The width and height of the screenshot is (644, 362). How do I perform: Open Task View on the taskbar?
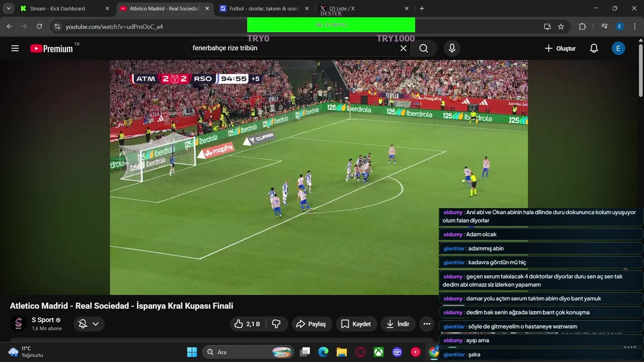[305, 352]
